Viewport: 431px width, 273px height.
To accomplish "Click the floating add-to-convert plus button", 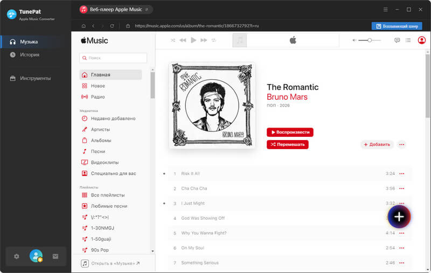I will tap(399, 216).
